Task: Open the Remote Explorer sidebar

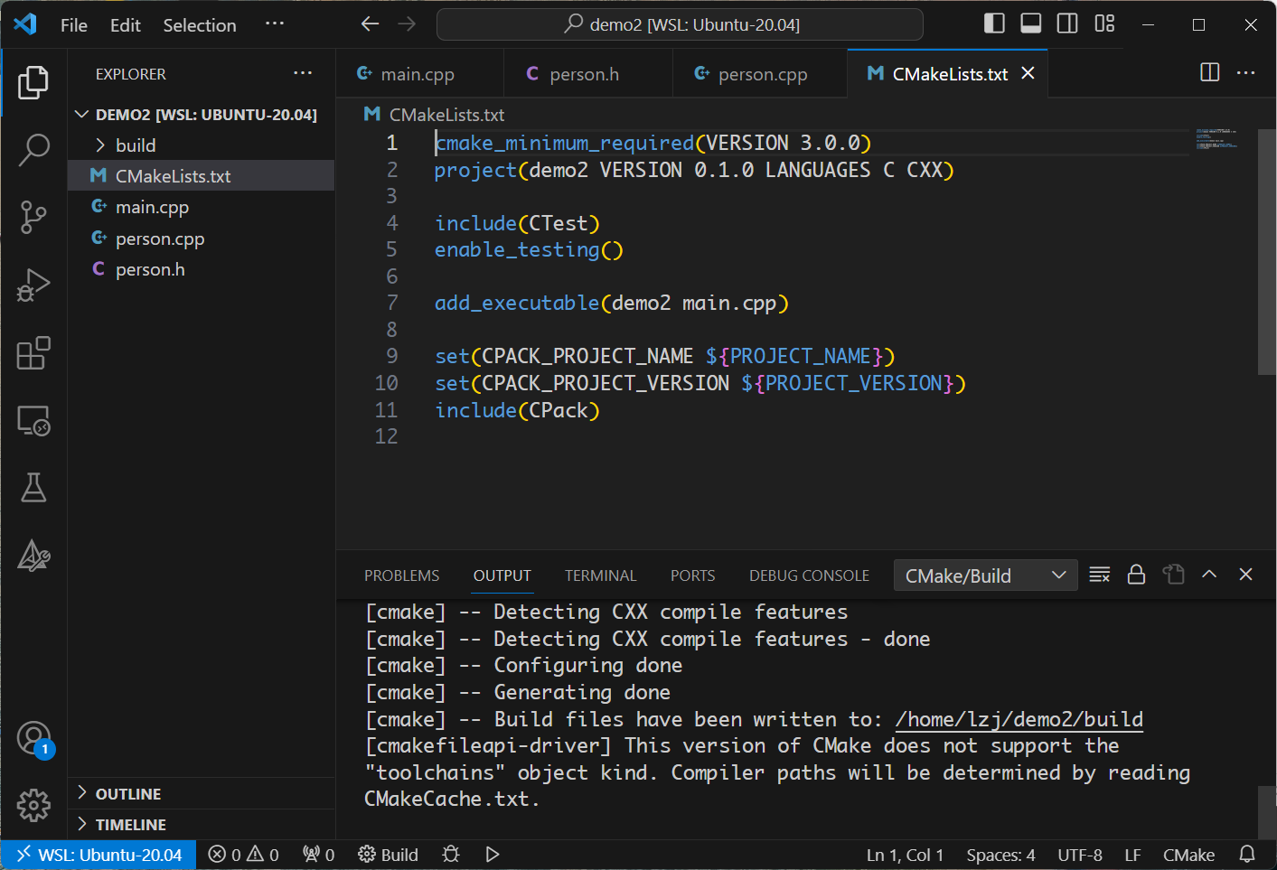Action: 33,420
